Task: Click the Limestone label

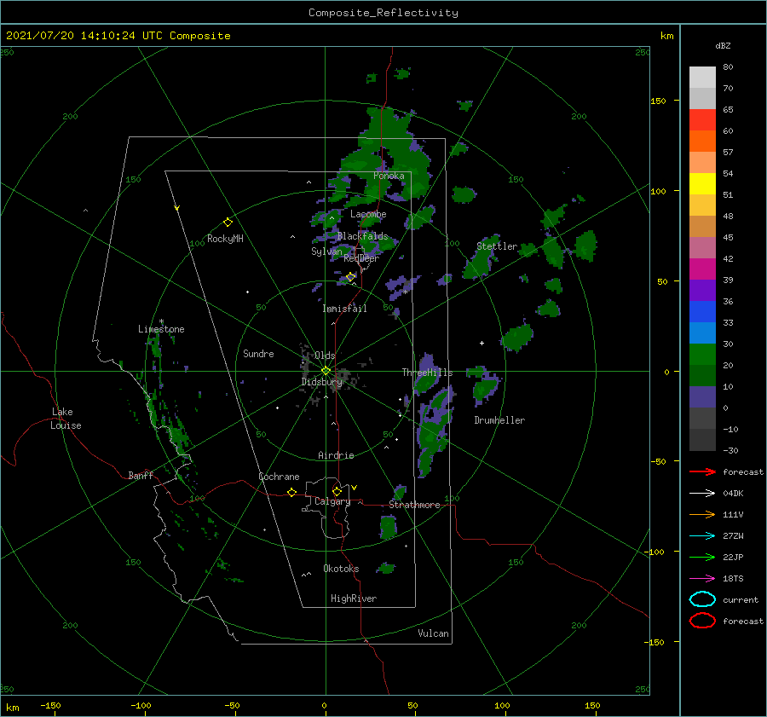Action: coord(161,329)
